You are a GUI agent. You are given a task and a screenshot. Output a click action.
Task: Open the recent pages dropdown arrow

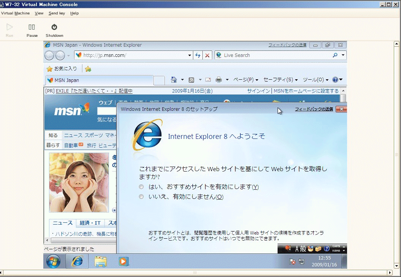coord(68,55)
